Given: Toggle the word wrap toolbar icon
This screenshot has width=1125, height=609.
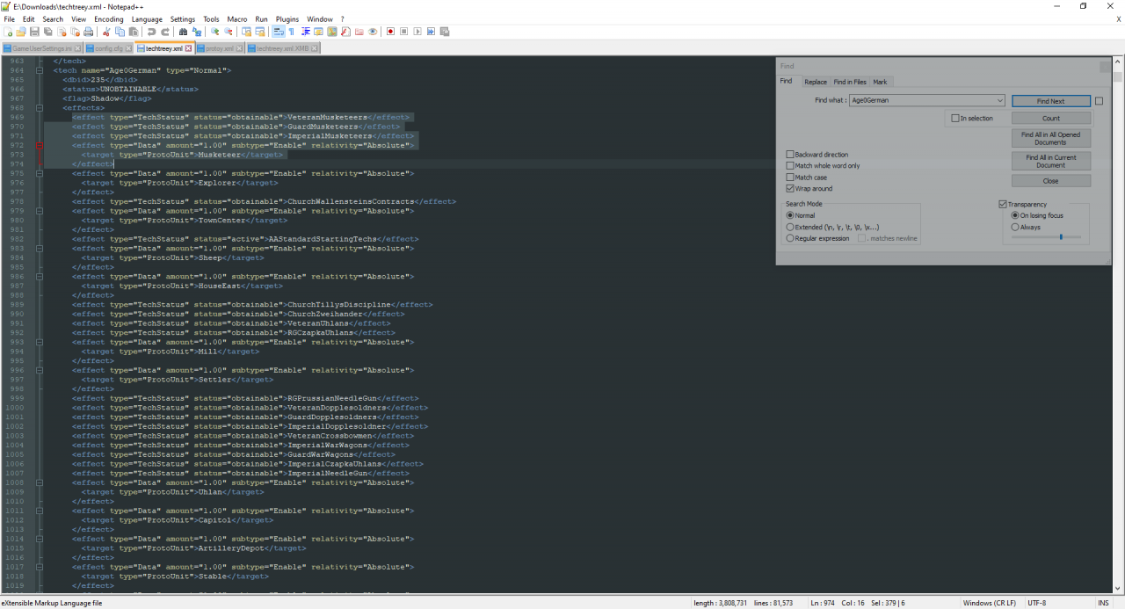Looking at the screenshot, I should pos(279,32).
